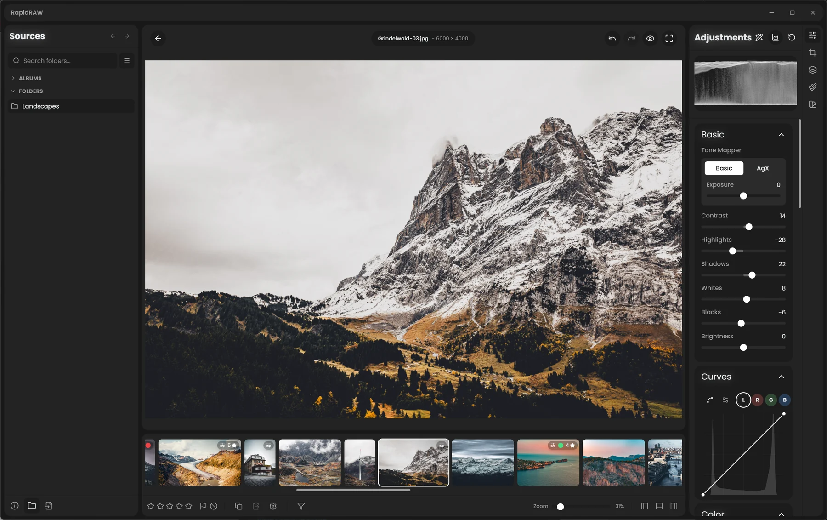Select the wind turbine thumbnail
Screen dimensions: 827x520
(x=360, y=463)
